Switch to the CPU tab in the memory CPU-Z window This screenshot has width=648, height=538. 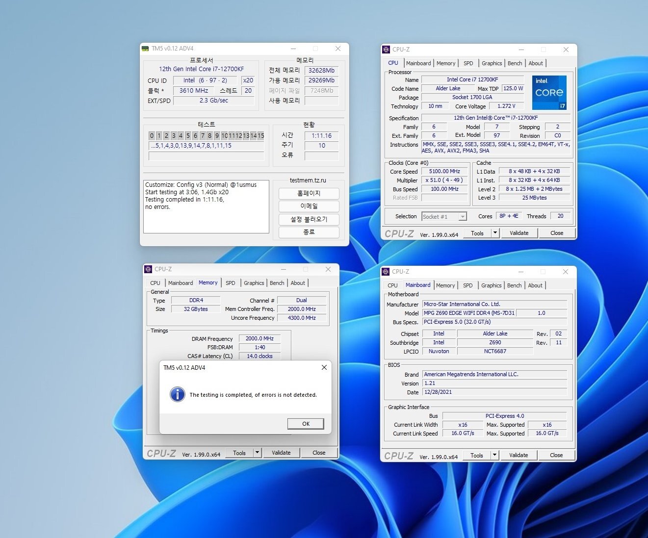click(x=156, y=283)
